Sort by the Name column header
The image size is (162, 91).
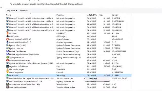click(x=8, y=15)
